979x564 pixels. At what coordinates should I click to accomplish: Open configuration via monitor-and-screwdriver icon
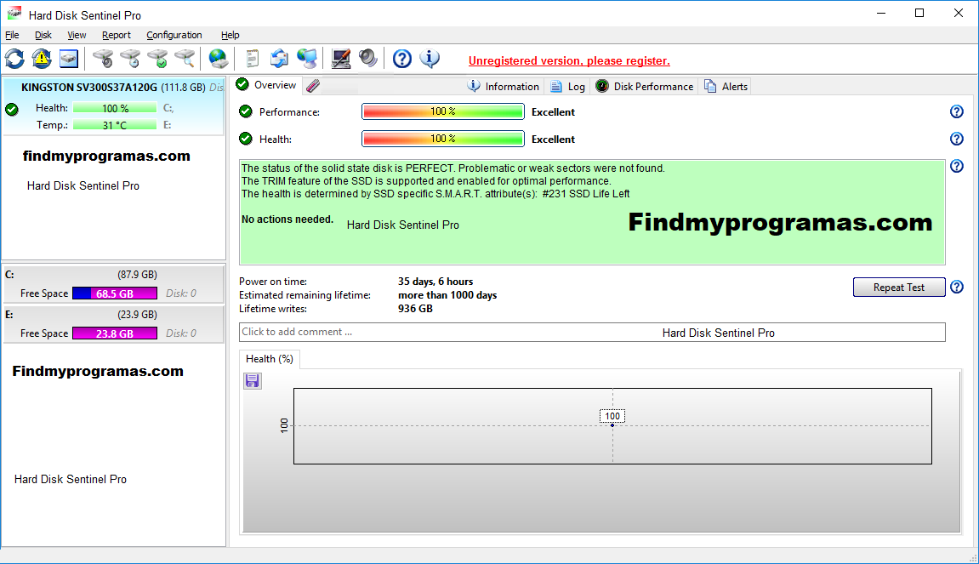pyautogui.click(x=341, y=59)
